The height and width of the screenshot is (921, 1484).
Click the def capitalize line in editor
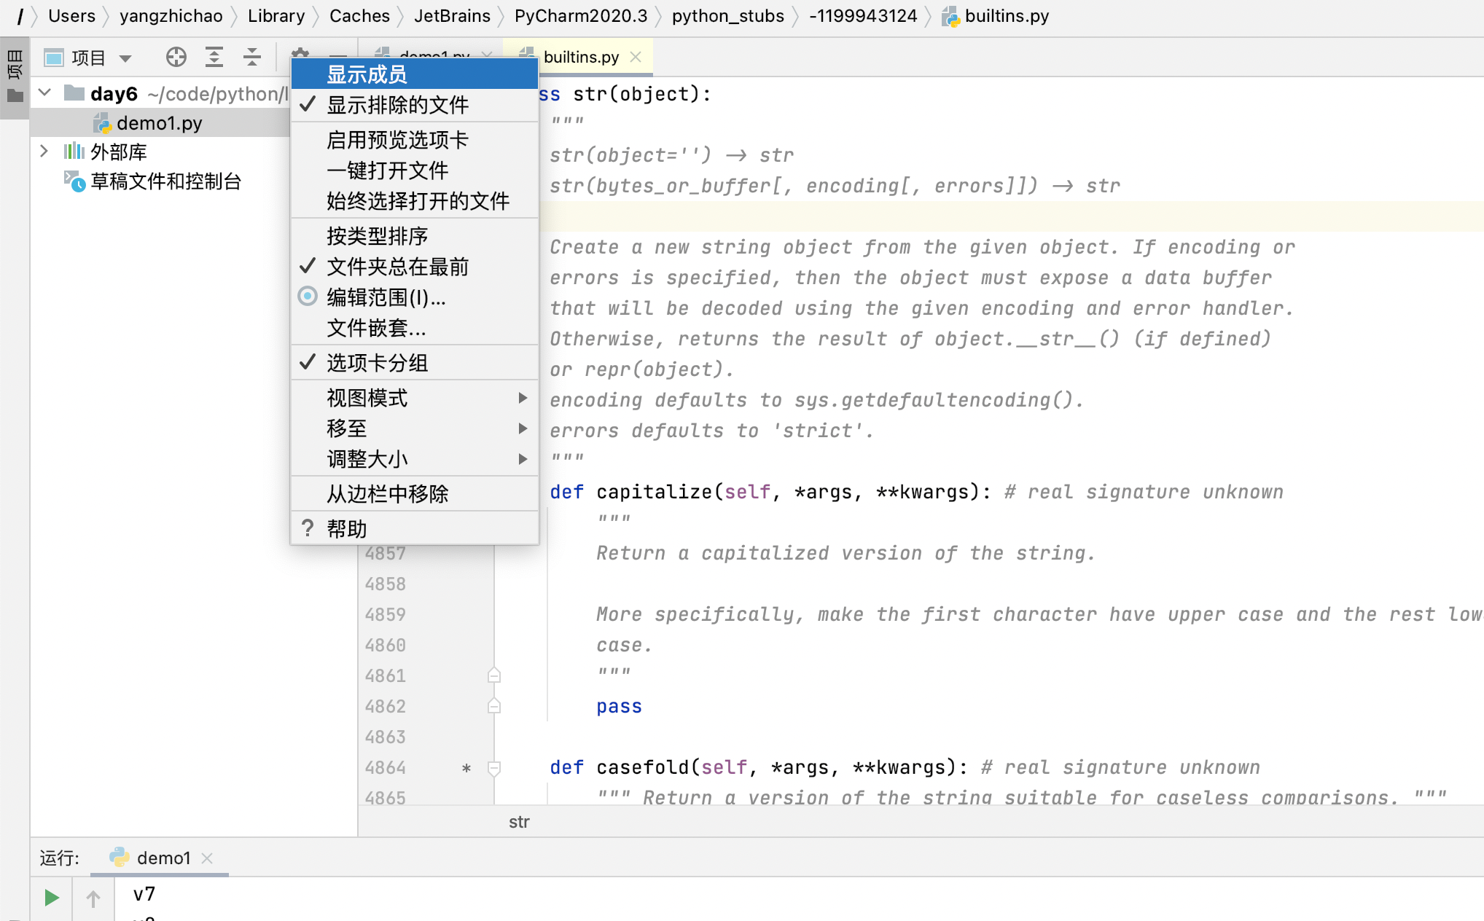tap(916, 492)
